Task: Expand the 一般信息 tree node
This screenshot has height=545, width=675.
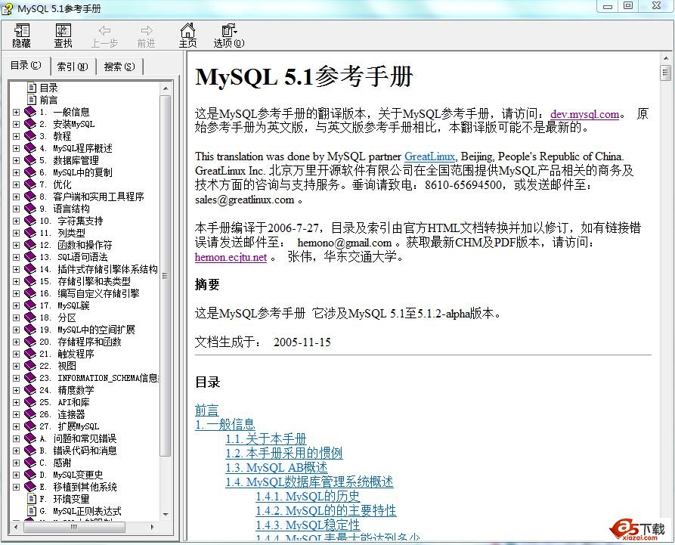Action: 16,112
